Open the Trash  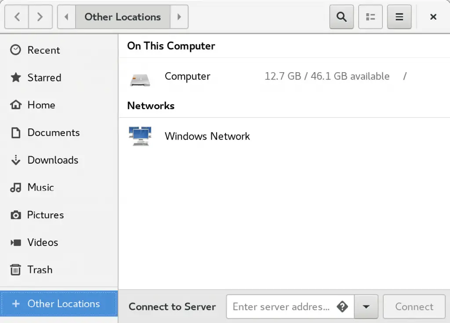click(40, 270)
